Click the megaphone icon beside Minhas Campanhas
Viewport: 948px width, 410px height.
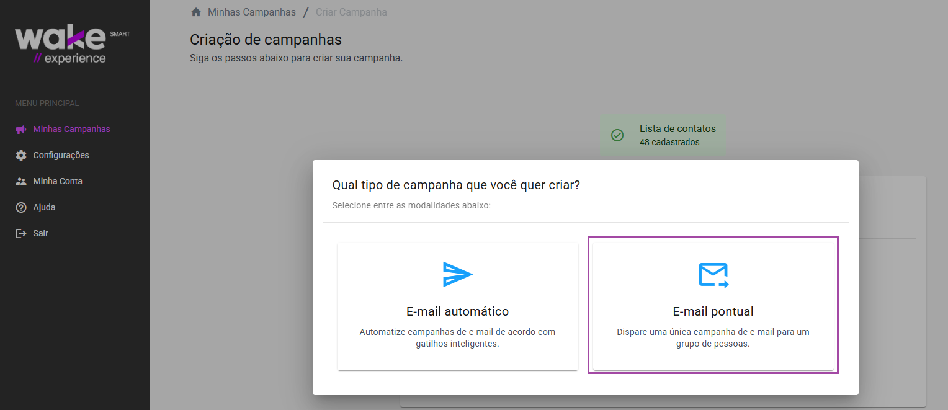(x=21, y=130)
